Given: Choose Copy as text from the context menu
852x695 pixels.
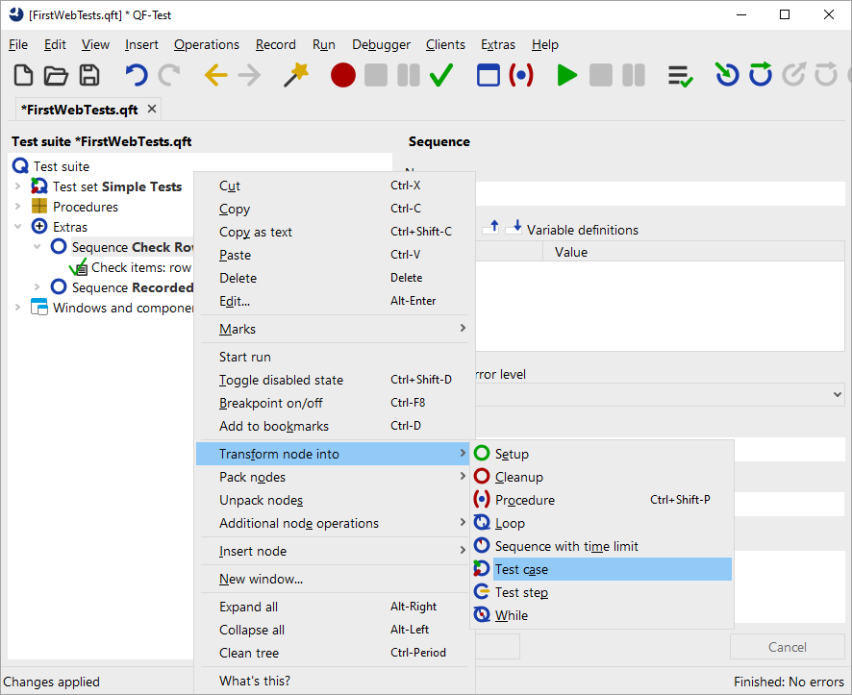Looking at the screenshot, I should coord(335,232).
